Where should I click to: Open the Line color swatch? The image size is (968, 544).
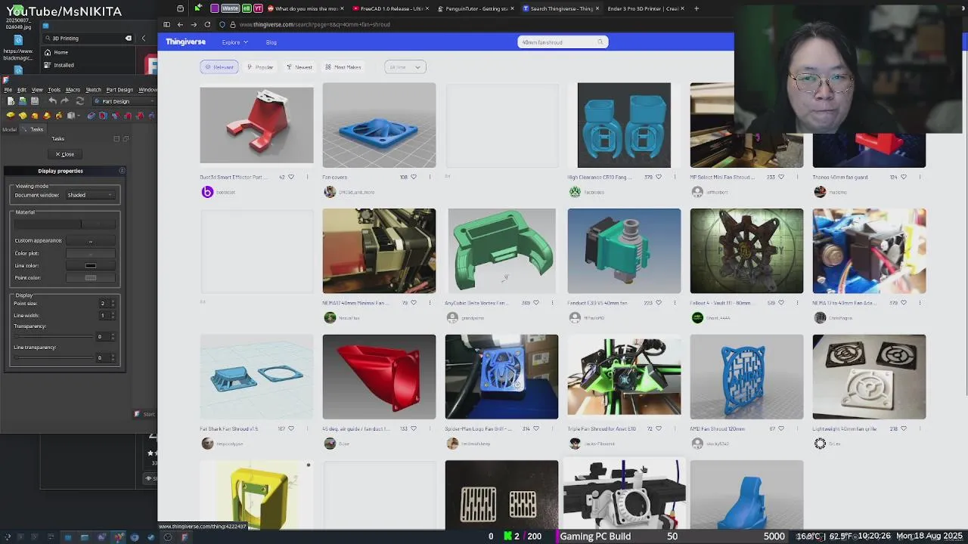(x=90, y=266)
